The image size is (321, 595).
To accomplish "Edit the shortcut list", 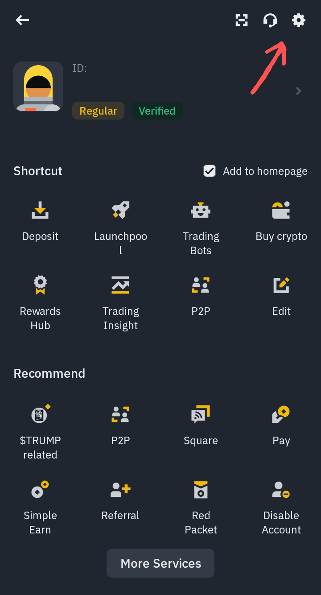I will (281, 285).
